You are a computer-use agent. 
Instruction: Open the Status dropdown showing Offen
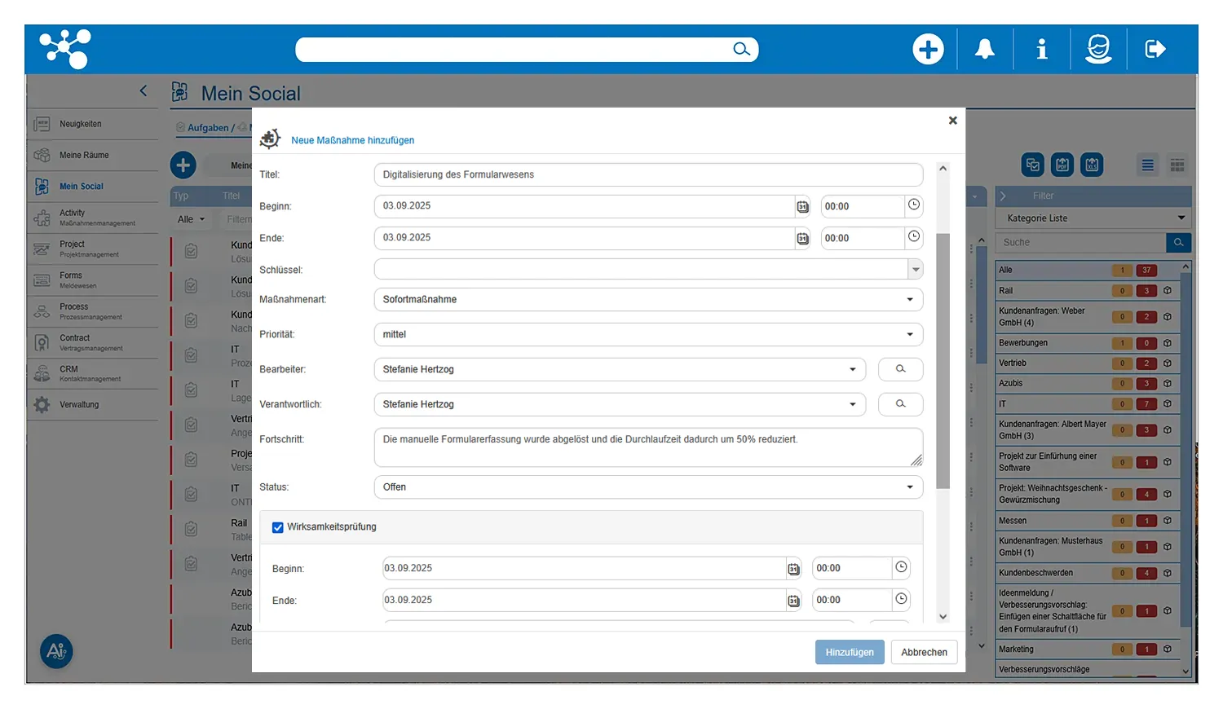point(910,487)
